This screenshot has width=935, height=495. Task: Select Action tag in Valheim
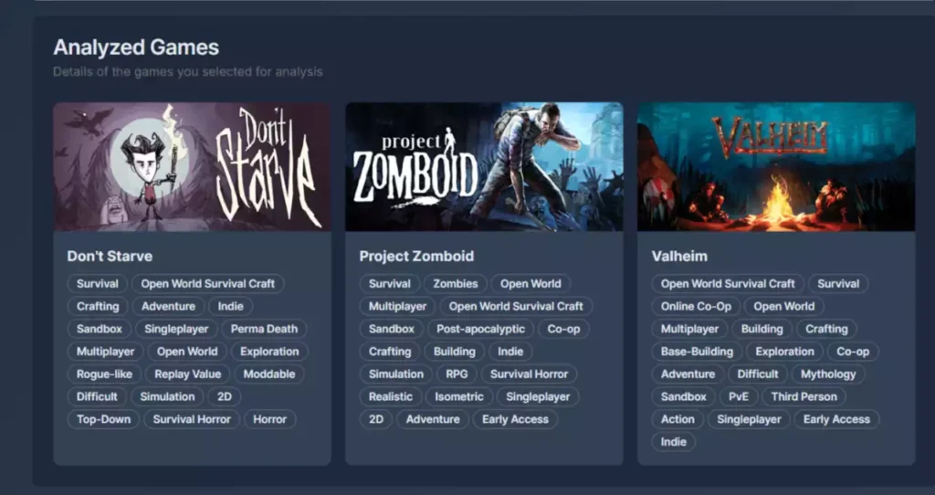click(x=678, y=419)
